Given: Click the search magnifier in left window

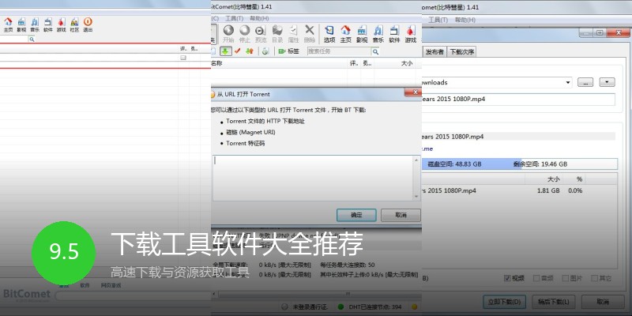Looking at the screenshot, I should tap(32, 39).
